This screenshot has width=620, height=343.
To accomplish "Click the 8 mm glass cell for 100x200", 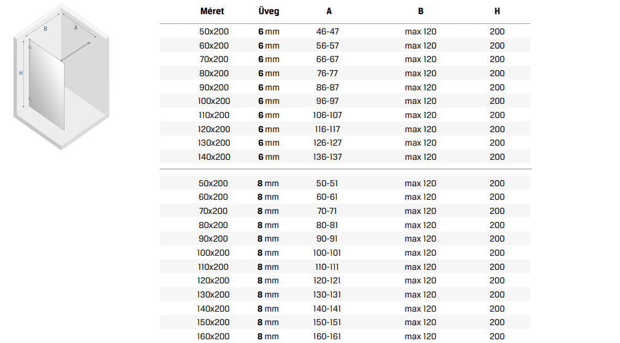I will pos(268,253).
